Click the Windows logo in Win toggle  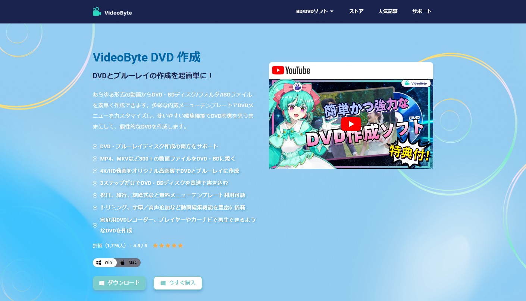click(x=99, y=263)
